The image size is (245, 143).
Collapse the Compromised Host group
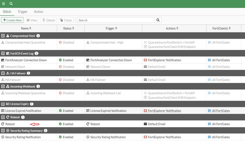3,36
